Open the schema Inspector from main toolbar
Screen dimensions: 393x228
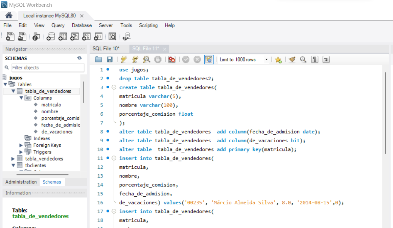(36, 36)
